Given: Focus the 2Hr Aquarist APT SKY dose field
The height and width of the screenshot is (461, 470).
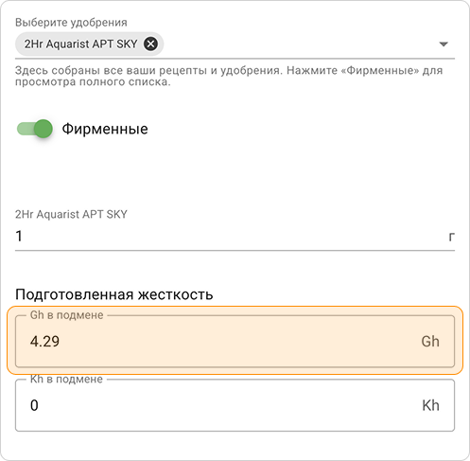Looking at the screenshot, I should point(235,236).
